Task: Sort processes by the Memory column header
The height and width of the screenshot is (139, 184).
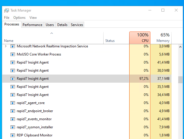Action: click(x=161, y=38)
